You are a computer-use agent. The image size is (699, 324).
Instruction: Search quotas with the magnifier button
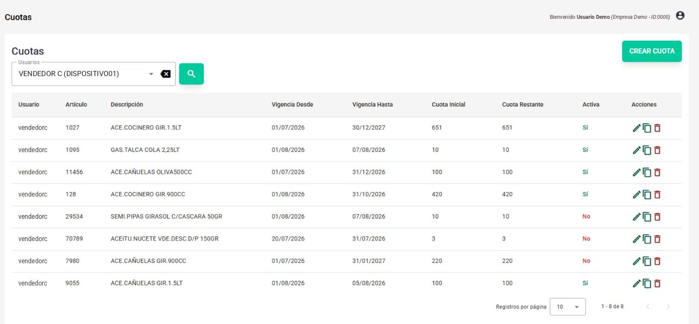point(192,74)
